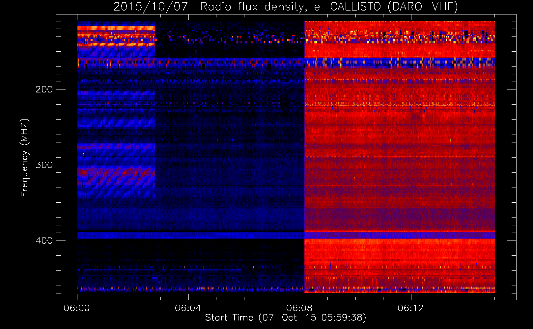This screenshot has height=329, width=533.
Task: Click the 06:00 time tick label
Action: tap(77, 308)
